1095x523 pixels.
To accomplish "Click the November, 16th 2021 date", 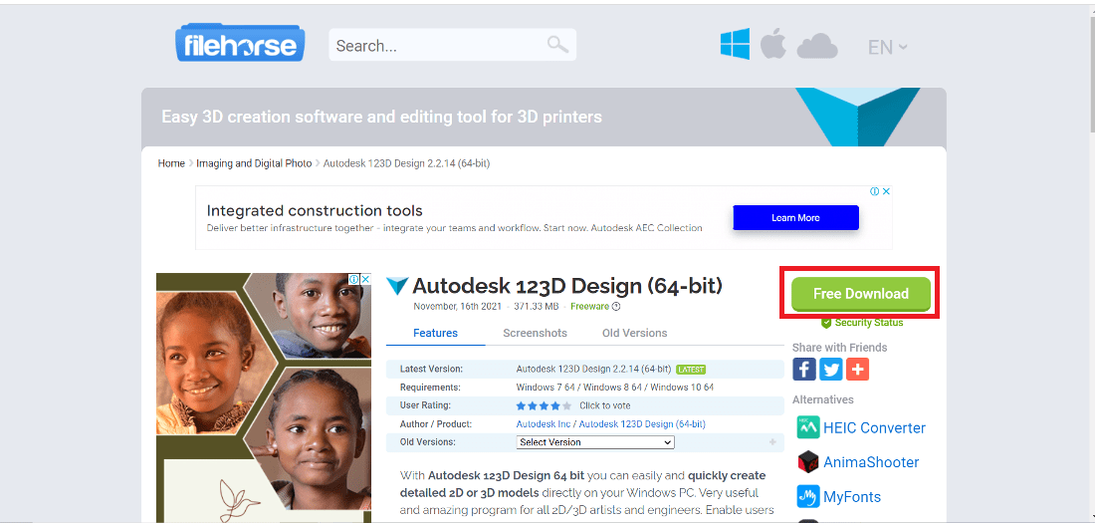I will click(x=459, y=306).
